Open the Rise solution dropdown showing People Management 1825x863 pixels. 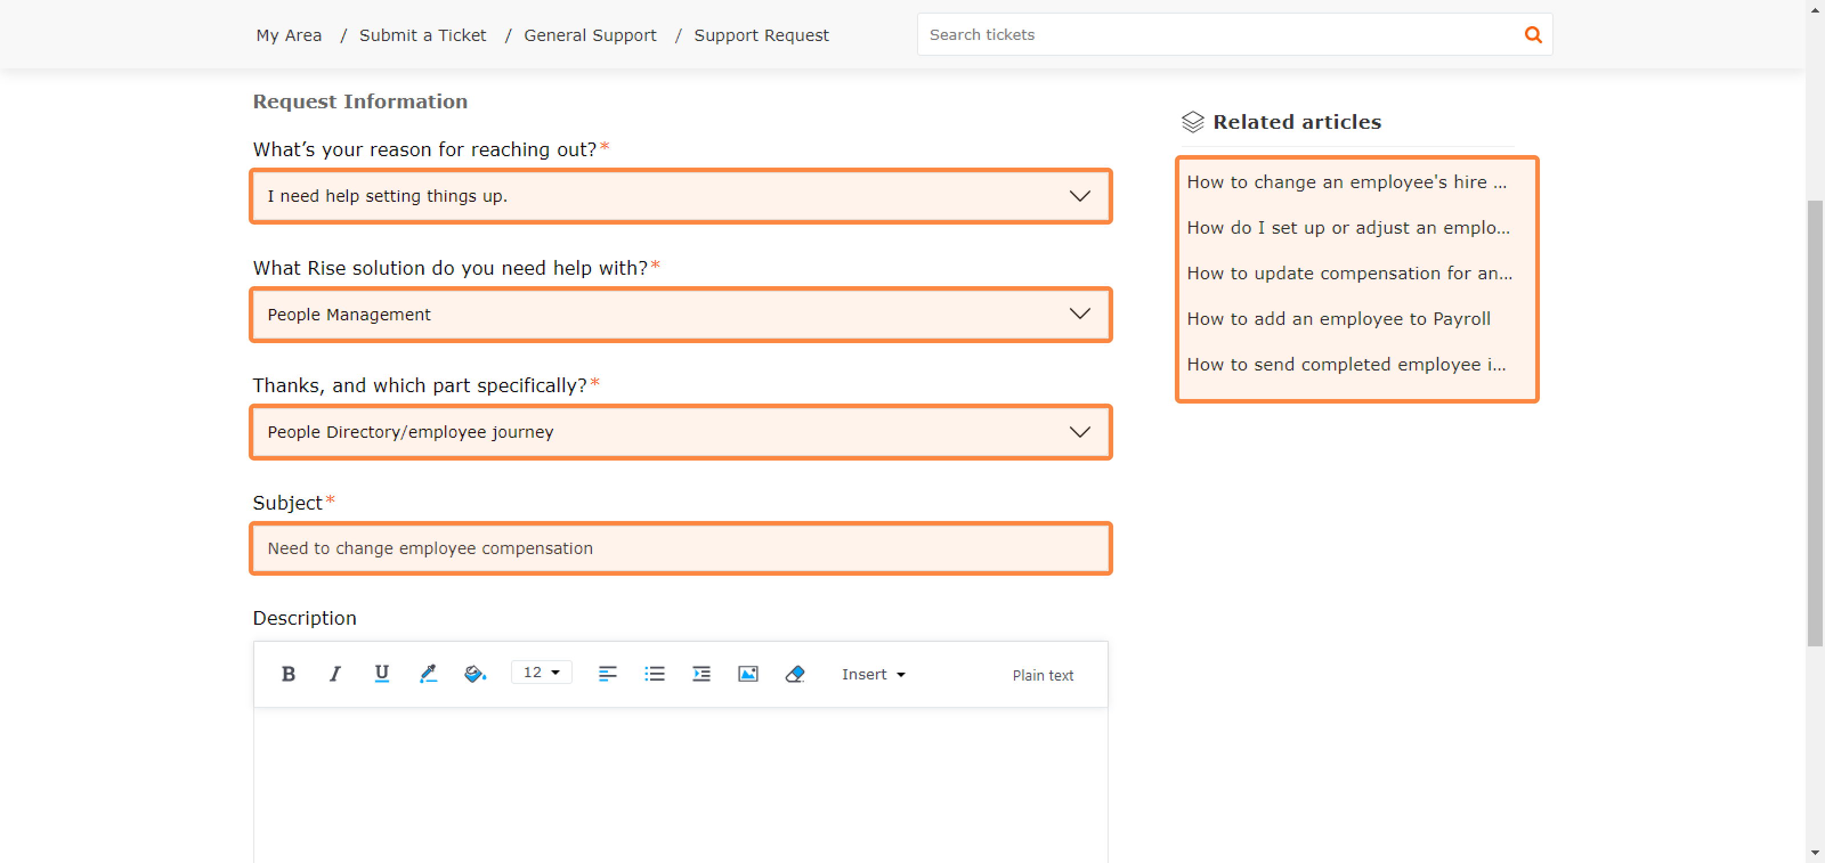[681, 314]
